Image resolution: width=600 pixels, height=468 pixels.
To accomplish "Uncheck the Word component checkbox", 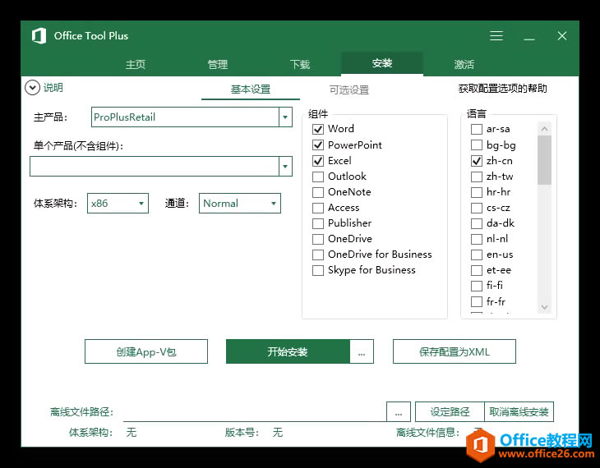I will 318,129.
